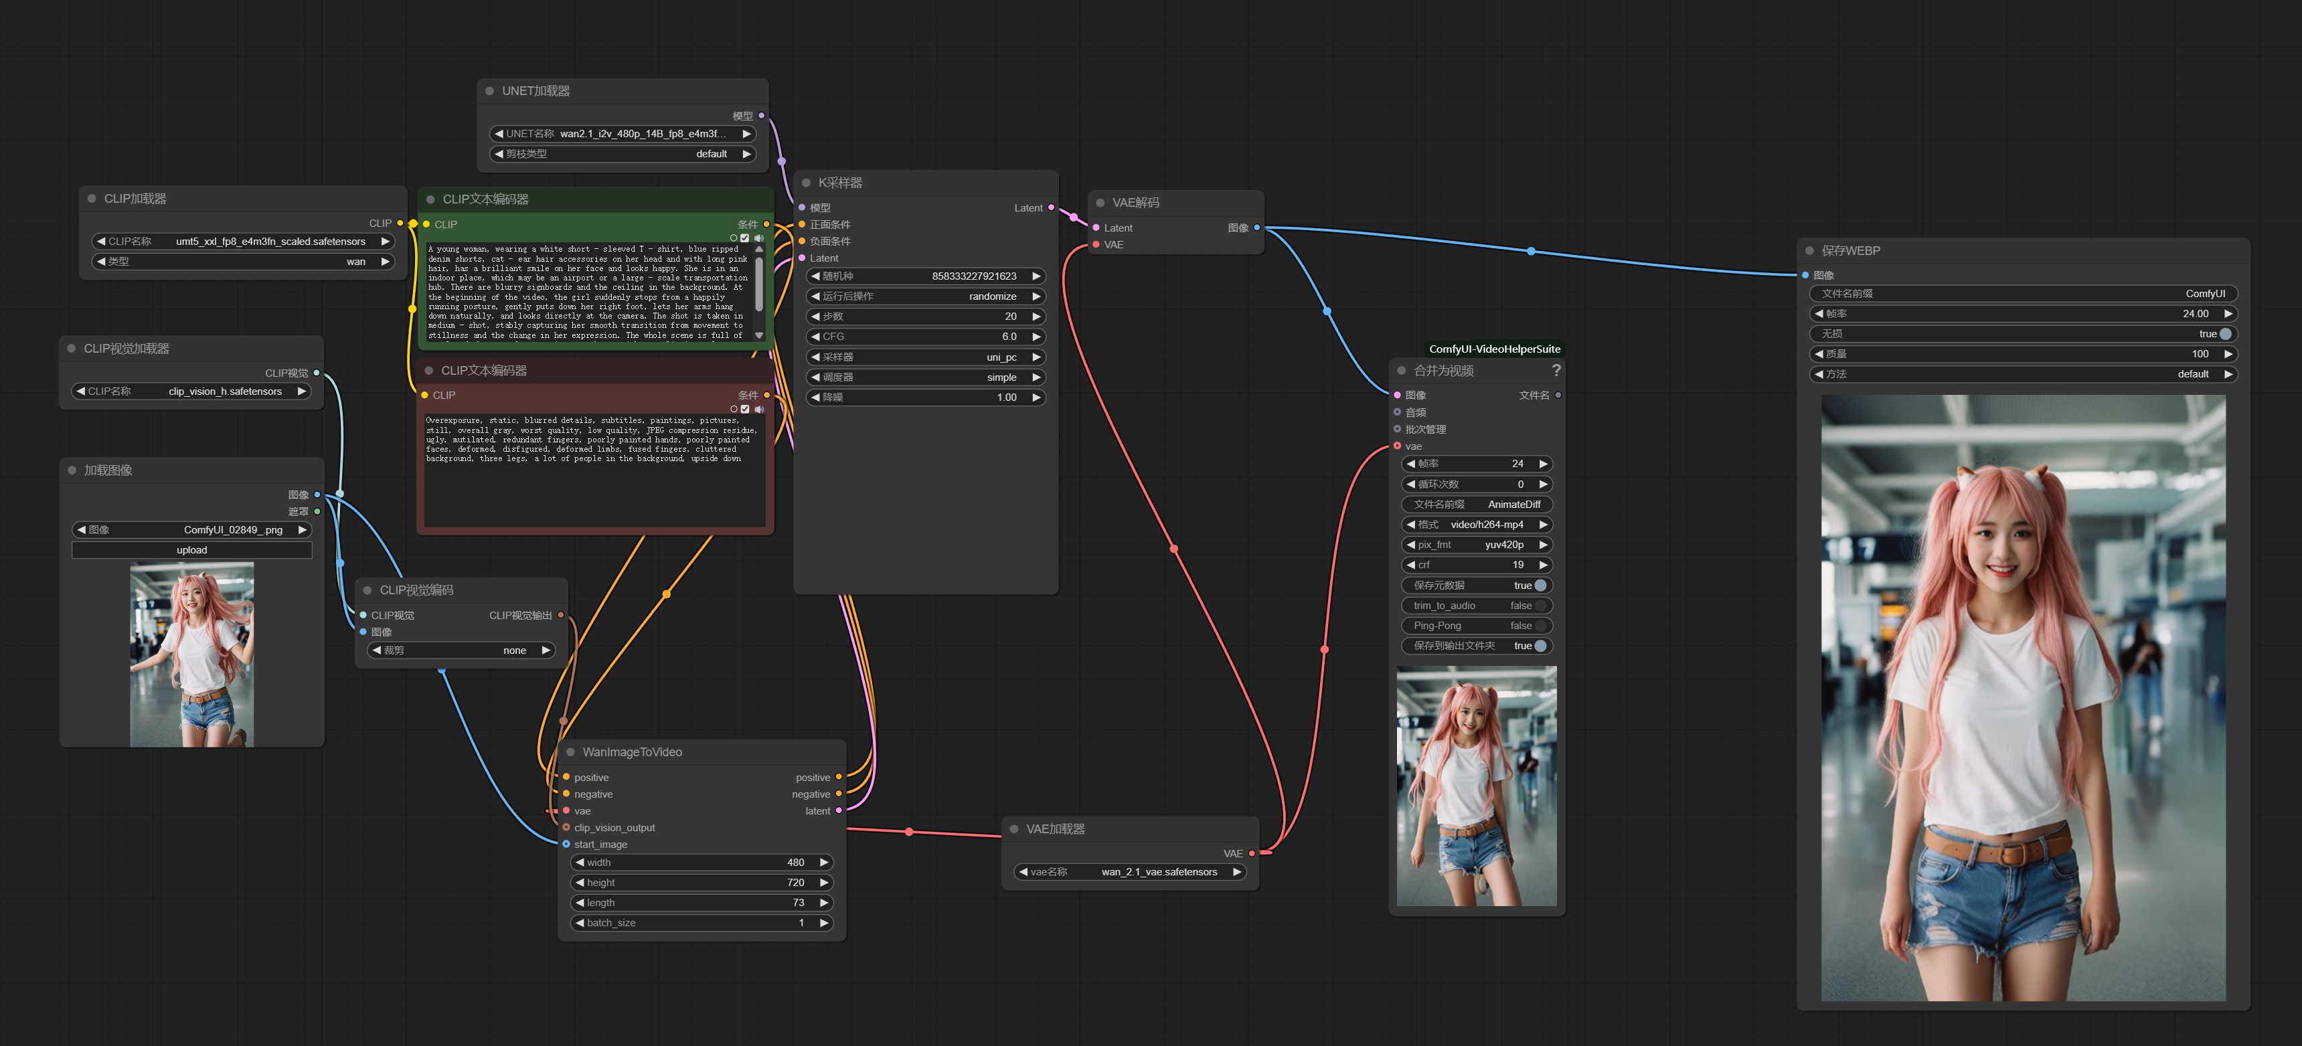The image size is (2302, 1046).
Task: Toggle 无损 lossless switch in 保存WEBP
Action: coord(2225,334)
